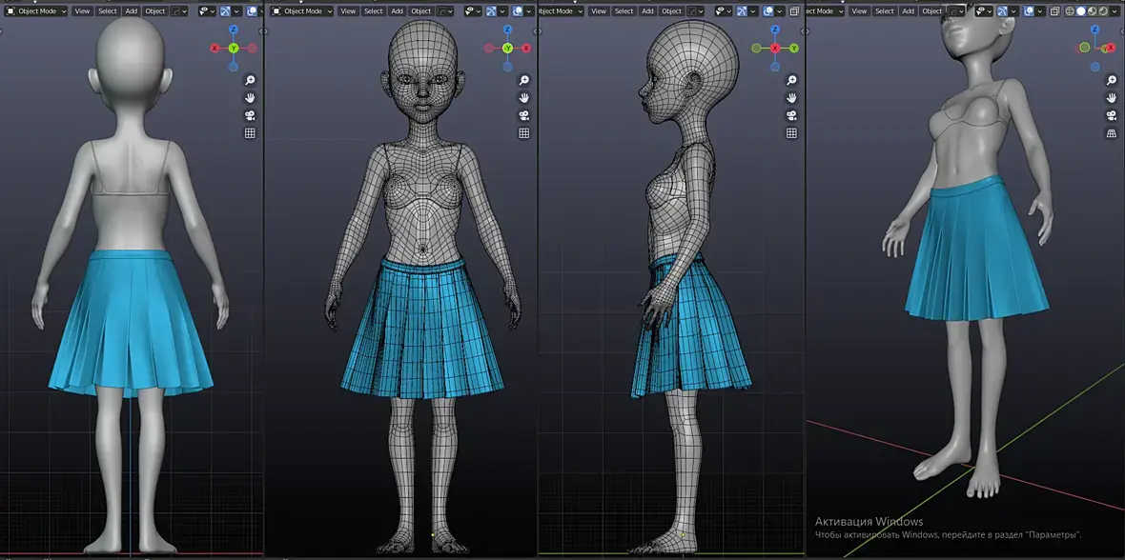Toggle gizmo display in the back-view viewport

click(225, 10)
